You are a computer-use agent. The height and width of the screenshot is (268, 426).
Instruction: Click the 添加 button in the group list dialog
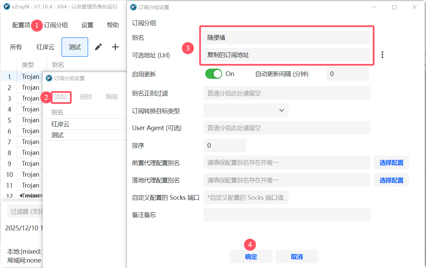coord(61,97)
